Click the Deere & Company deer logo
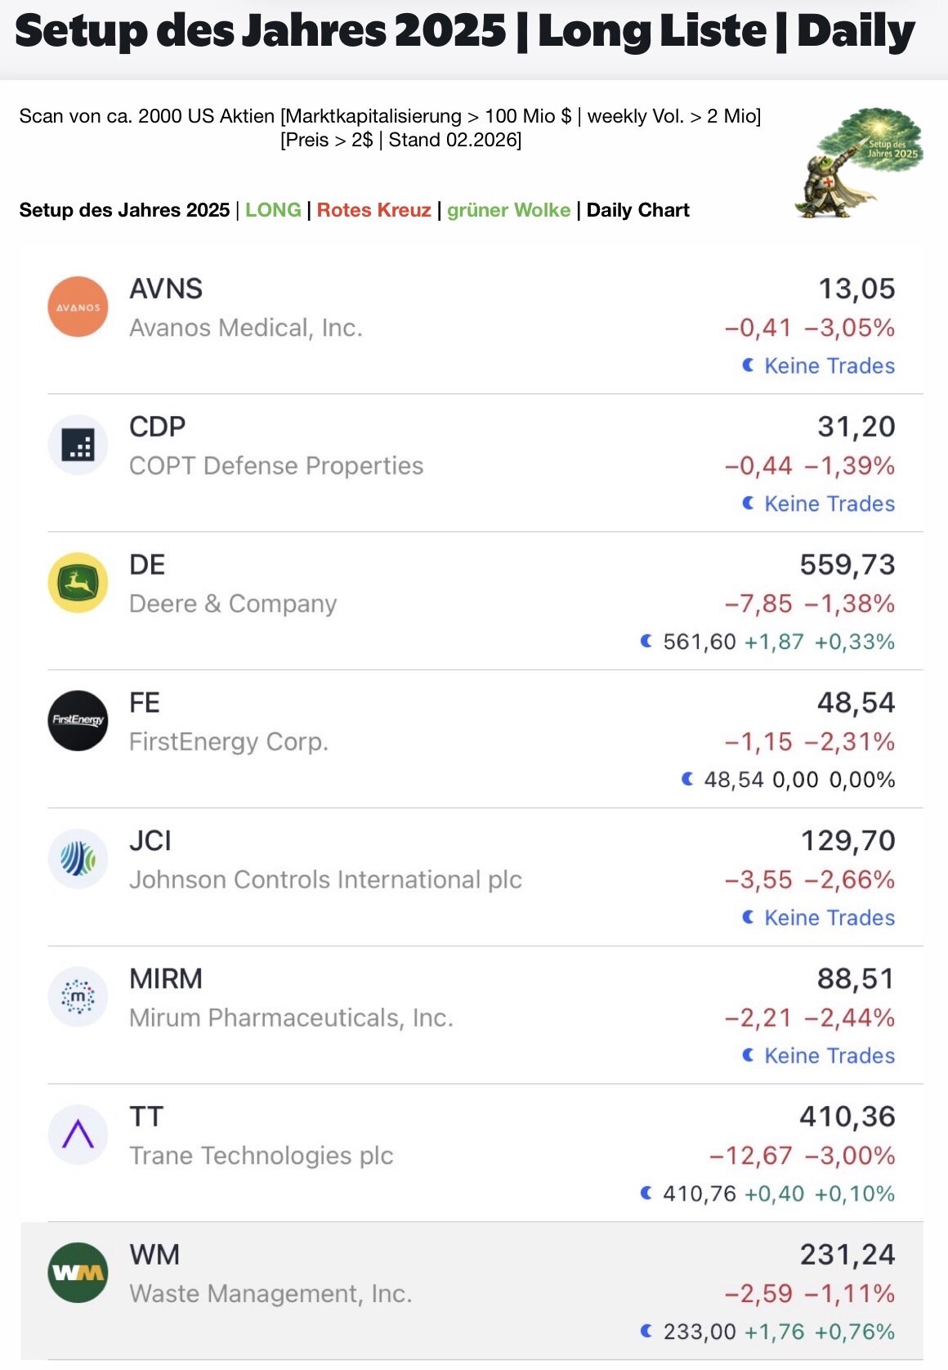The height and width of the screenshot is (1370, 948). click(78, 584)
